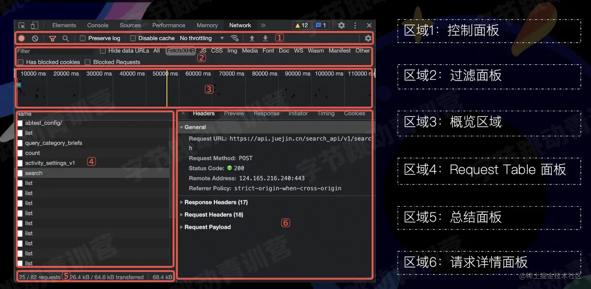Filter requests by WS

coord(299,51)
